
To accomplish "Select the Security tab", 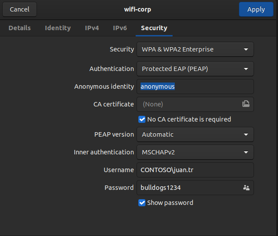I will pos(154,28).
